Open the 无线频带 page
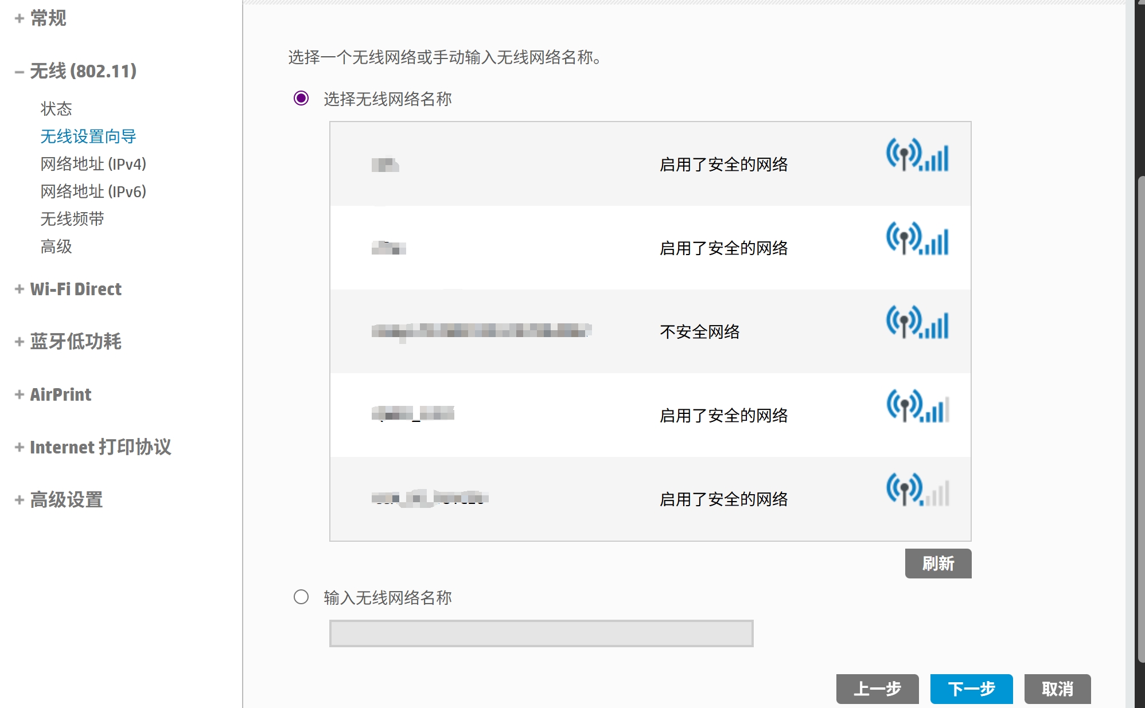The width and height of the screenshot is (1145, 708). [71, 219]
